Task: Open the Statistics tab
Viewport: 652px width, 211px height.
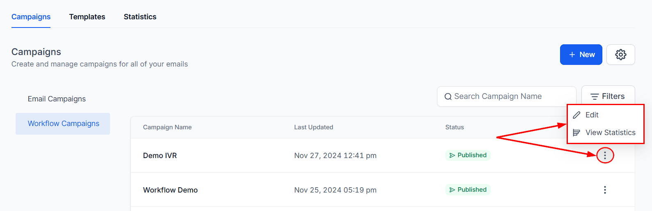Action: point(140,17)
